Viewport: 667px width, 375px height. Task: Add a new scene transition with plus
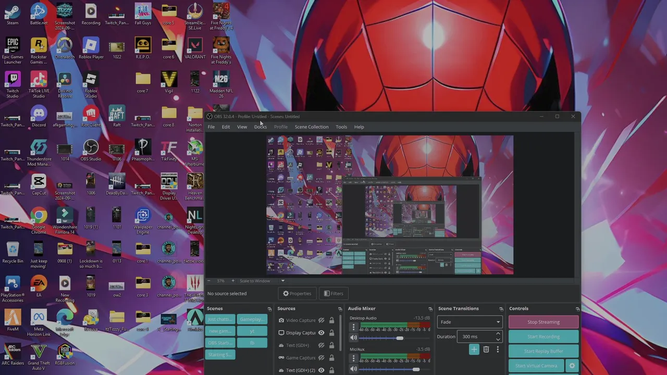click(x=474, y=349)
